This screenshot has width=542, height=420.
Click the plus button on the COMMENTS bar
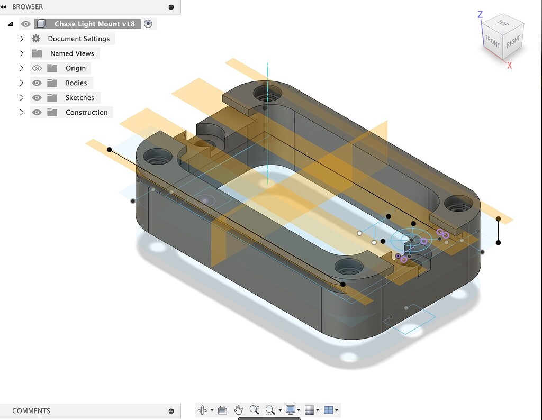(170, 410)
